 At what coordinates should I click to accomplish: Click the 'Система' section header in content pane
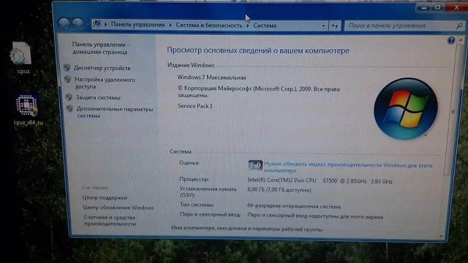point(181,152)
